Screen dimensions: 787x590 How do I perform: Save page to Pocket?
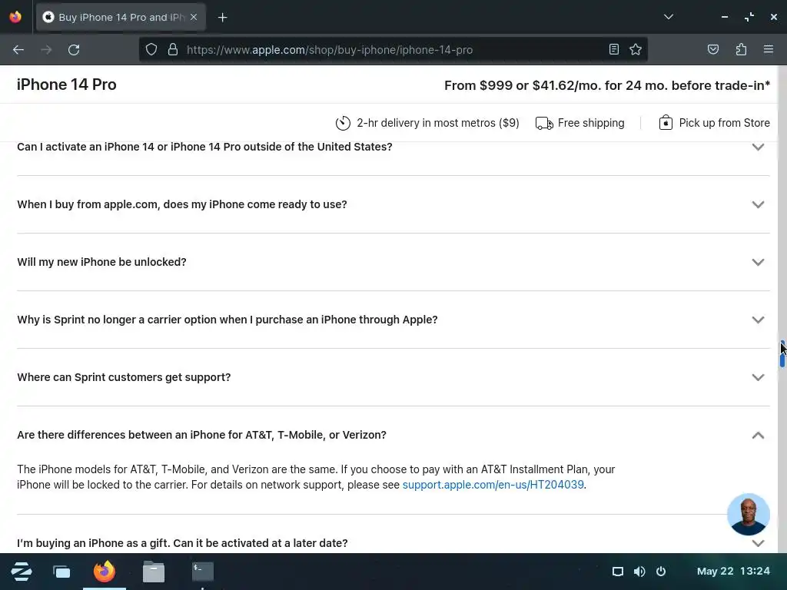coord(712,49)
